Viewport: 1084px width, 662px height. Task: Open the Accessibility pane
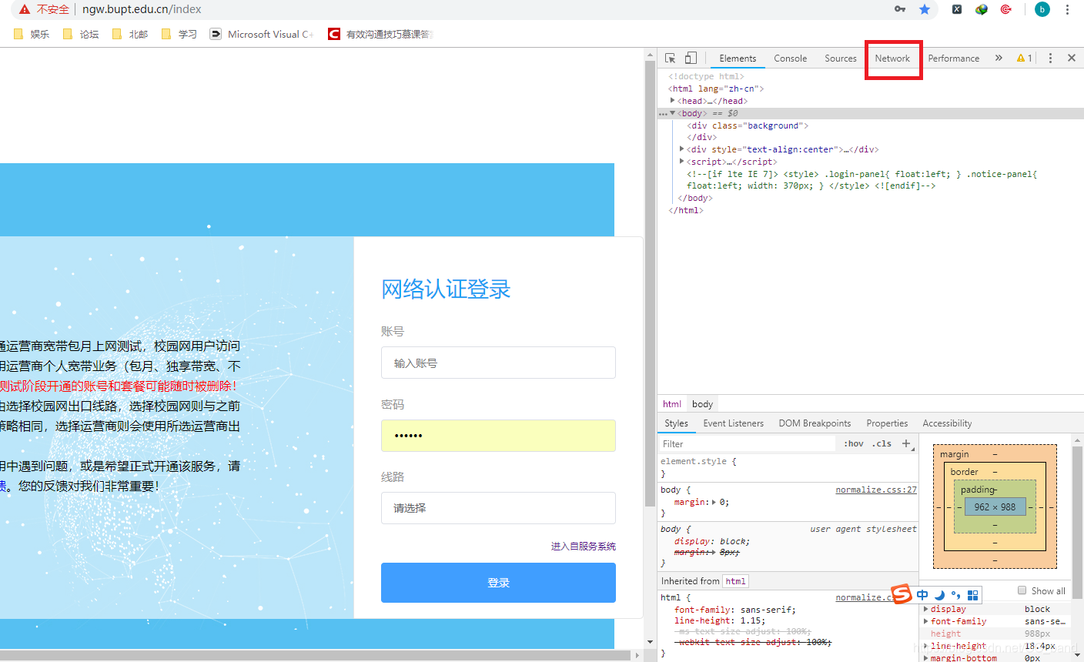(x=947, y=423)
